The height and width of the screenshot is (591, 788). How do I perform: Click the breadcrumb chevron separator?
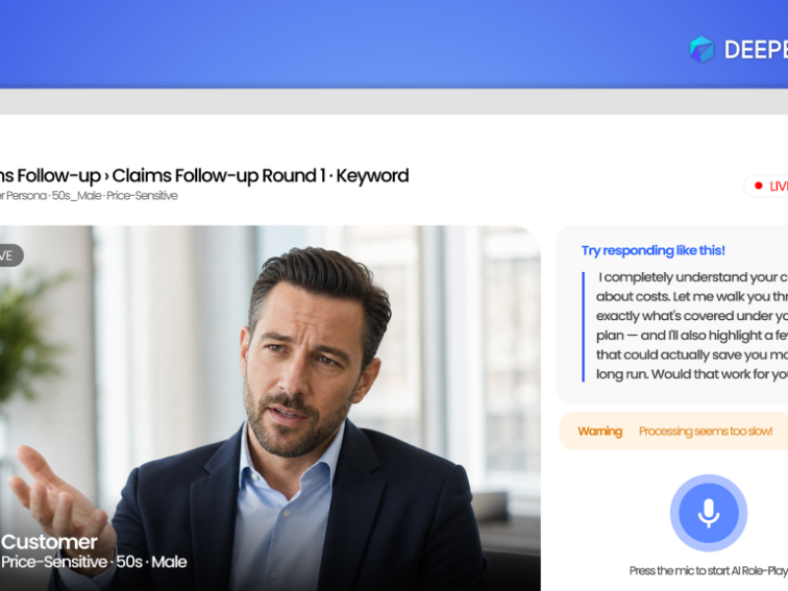[x=106, y=176]
